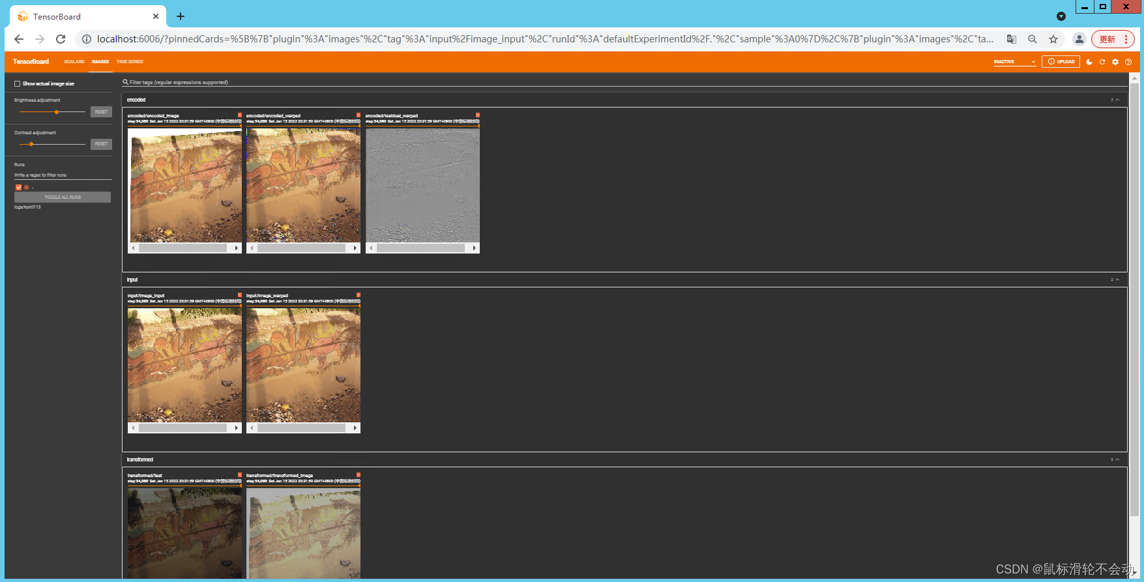The height and width of the screenshot is (582, 1144).
Task: Click step slider of encoded/encoded_image
Action: tap(184, 126)
